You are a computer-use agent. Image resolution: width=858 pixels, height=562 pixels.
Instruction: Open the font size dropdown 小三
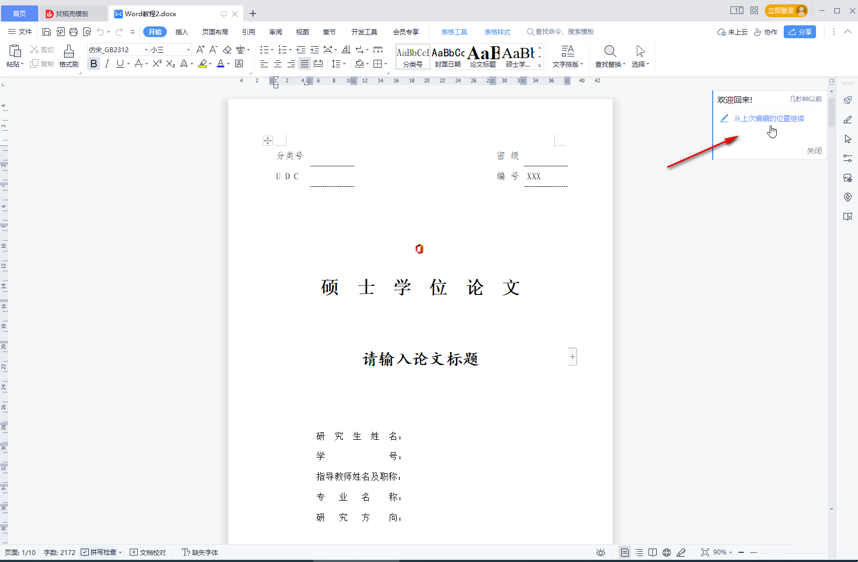pyautogui.click(x=188, y=50)
